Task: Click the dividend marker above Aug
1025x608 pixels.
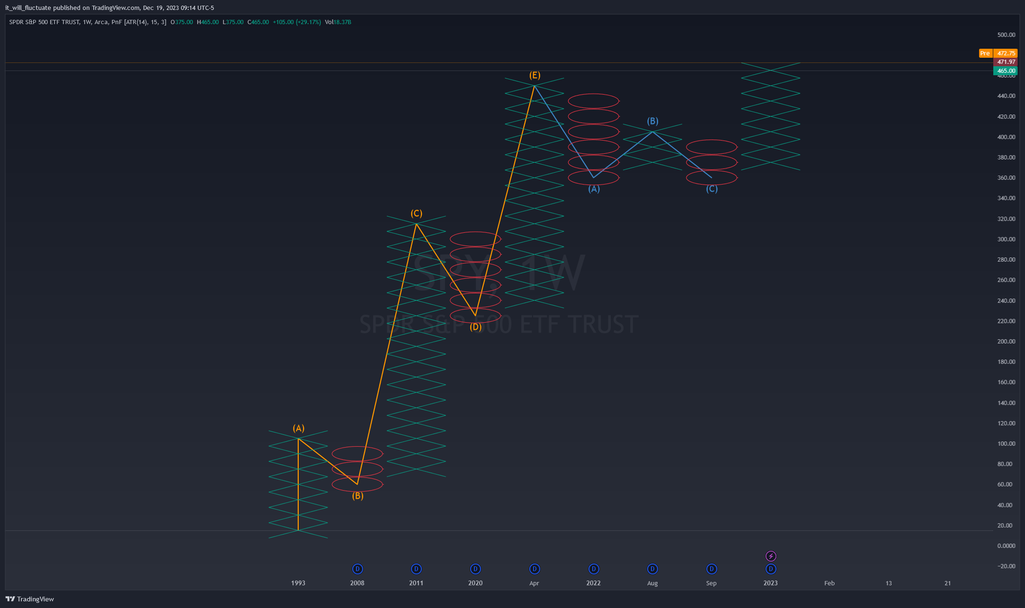Action: coord(652,569)
